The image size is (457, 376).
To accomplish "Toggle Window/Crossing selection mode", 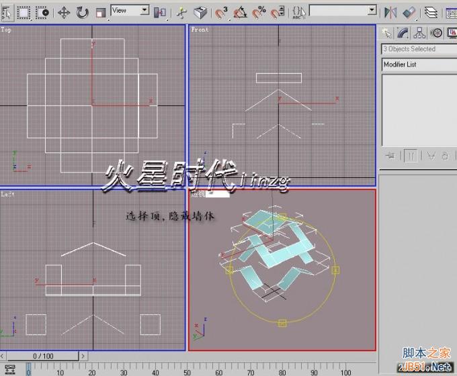I will [42, 13].
